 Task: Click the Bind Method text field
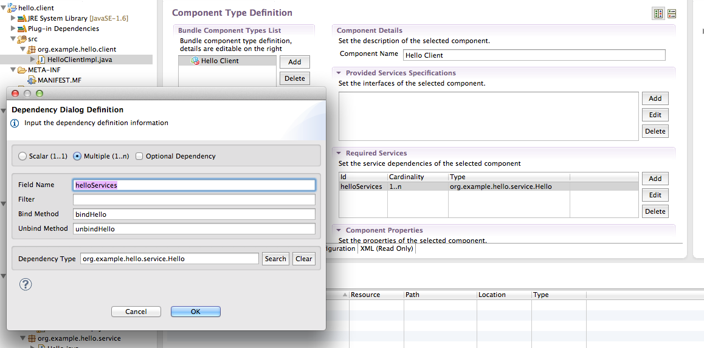pos(194,214)
